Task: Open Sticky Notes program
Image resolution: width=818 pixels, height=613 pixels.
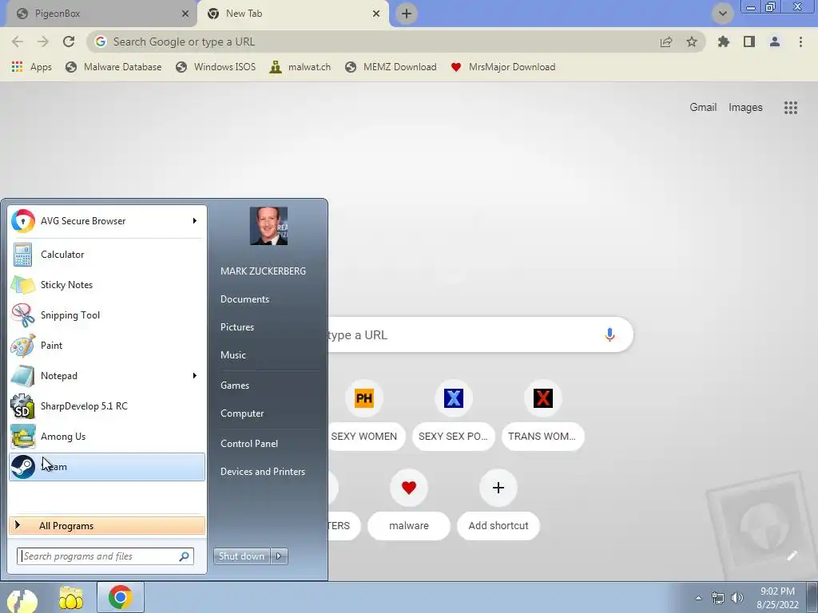Action: pos(107,285)
